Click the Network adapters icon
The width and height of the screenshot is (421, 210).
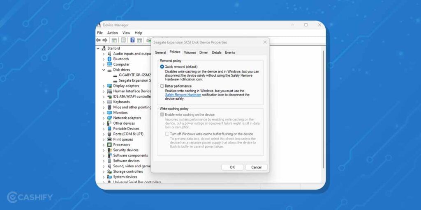[109, 118]
